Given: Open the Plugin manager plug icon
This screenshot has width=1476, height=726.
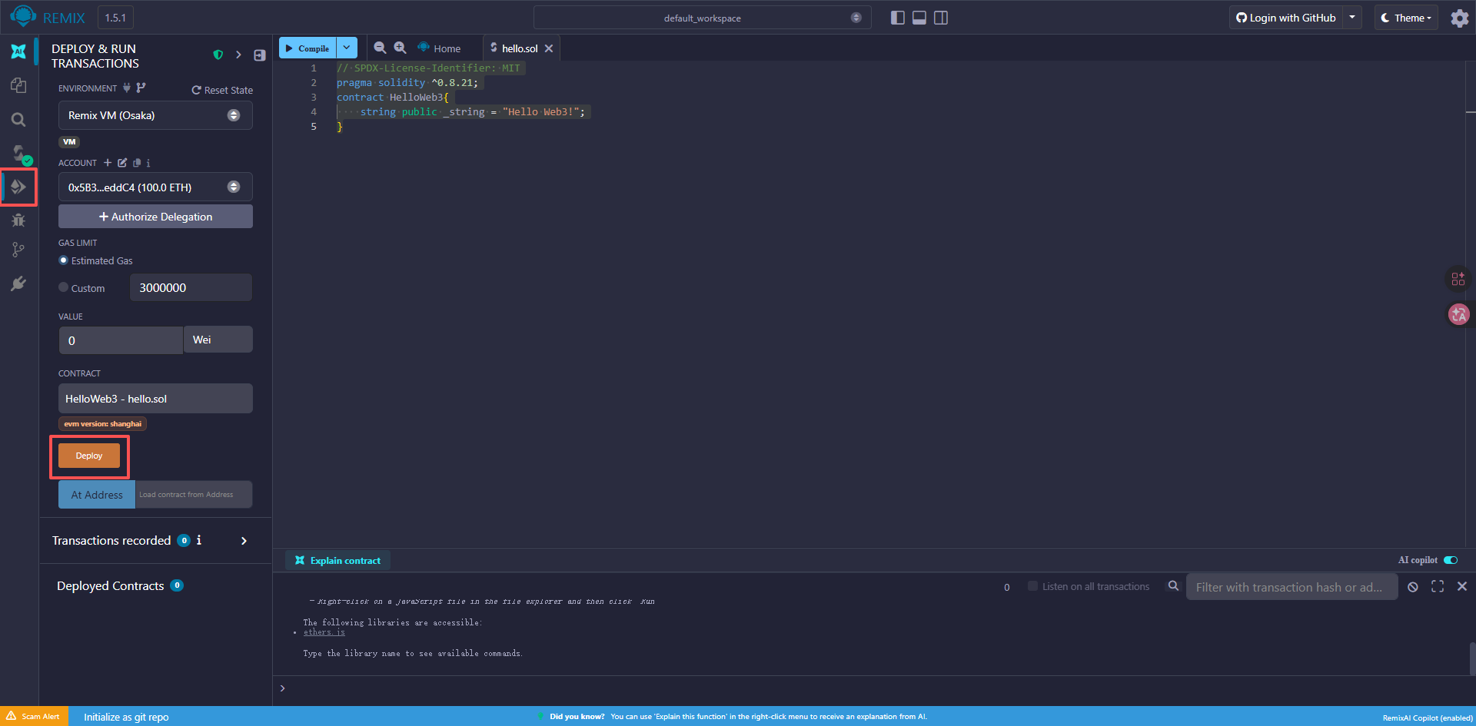Looking at the screenshot, I should [18, 283].
